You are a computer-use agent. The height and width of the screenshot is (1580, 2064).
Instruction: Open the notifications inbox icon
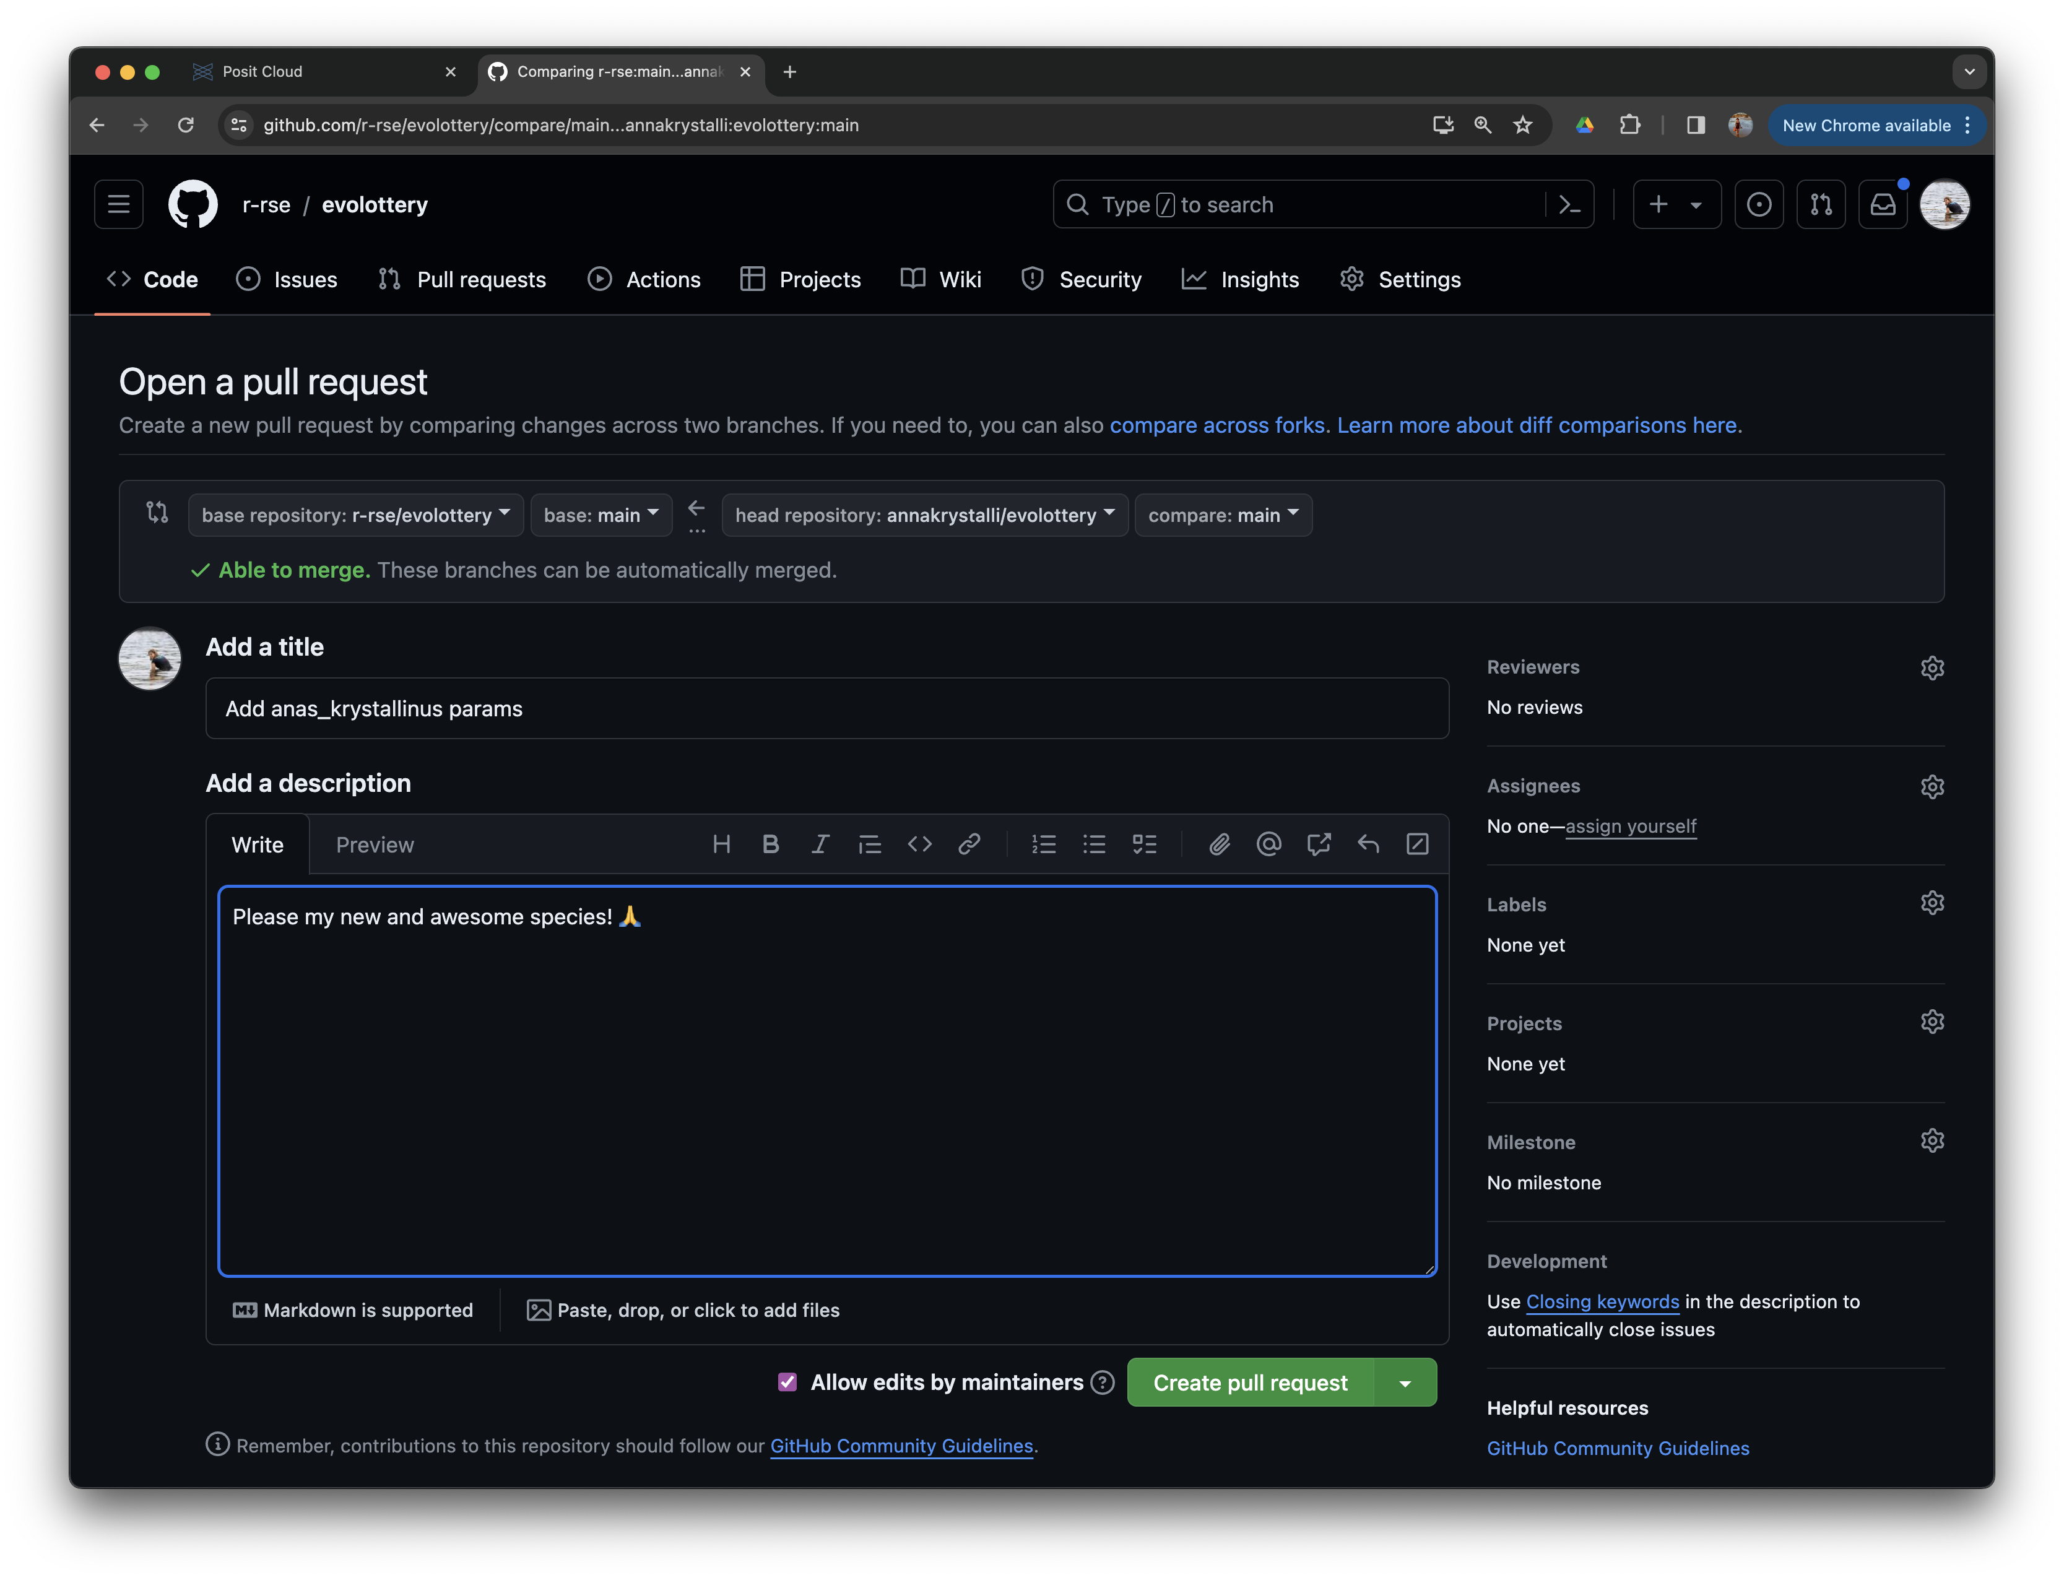(x=1883, y=204)
